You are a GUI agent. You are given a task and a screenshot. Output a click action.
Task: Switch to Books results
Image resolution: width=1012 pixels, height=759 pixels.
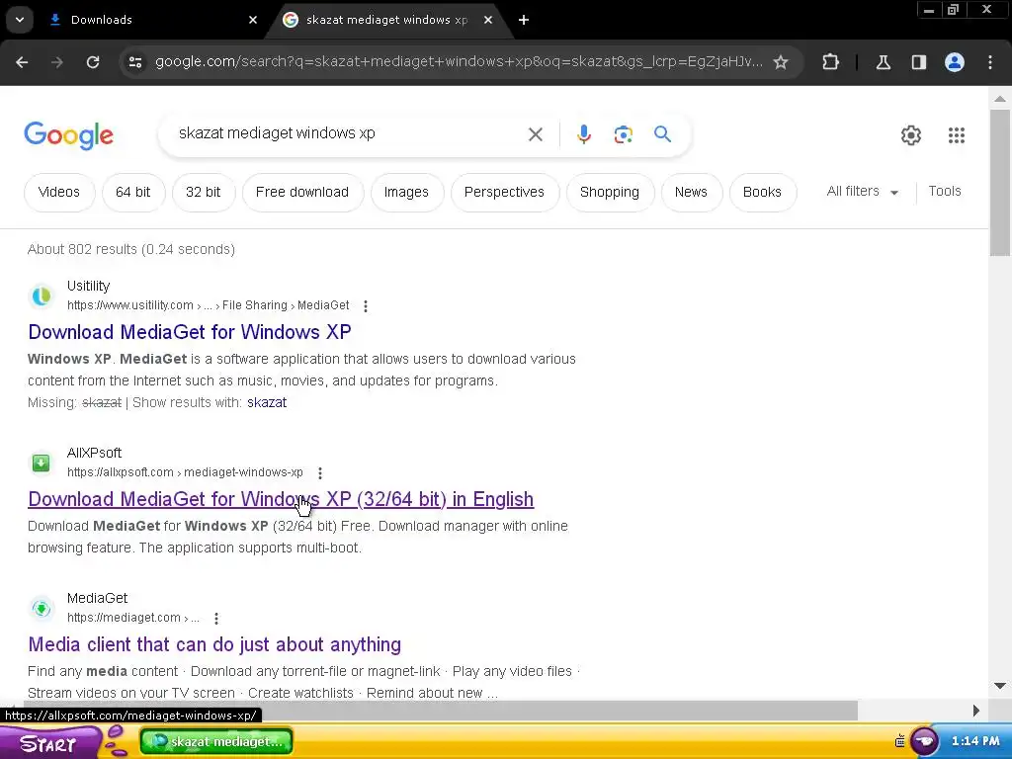(762, 193)
